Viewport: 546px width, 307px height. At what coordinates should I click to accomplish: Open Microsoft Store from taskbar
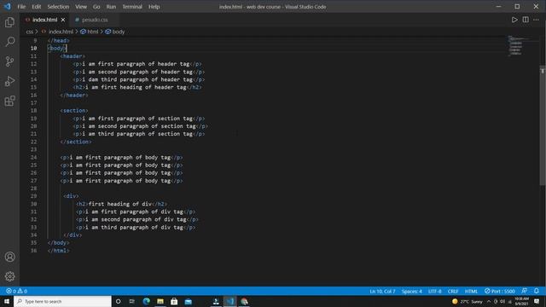pyautogui.click(x=174, y=301)
